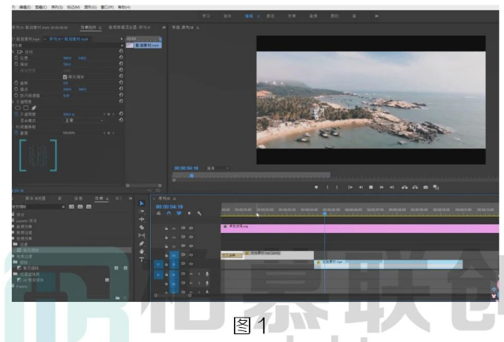504x342 pixels.
Task: Toggle linked selection in the timeline
Action: [x=179, y=213]
